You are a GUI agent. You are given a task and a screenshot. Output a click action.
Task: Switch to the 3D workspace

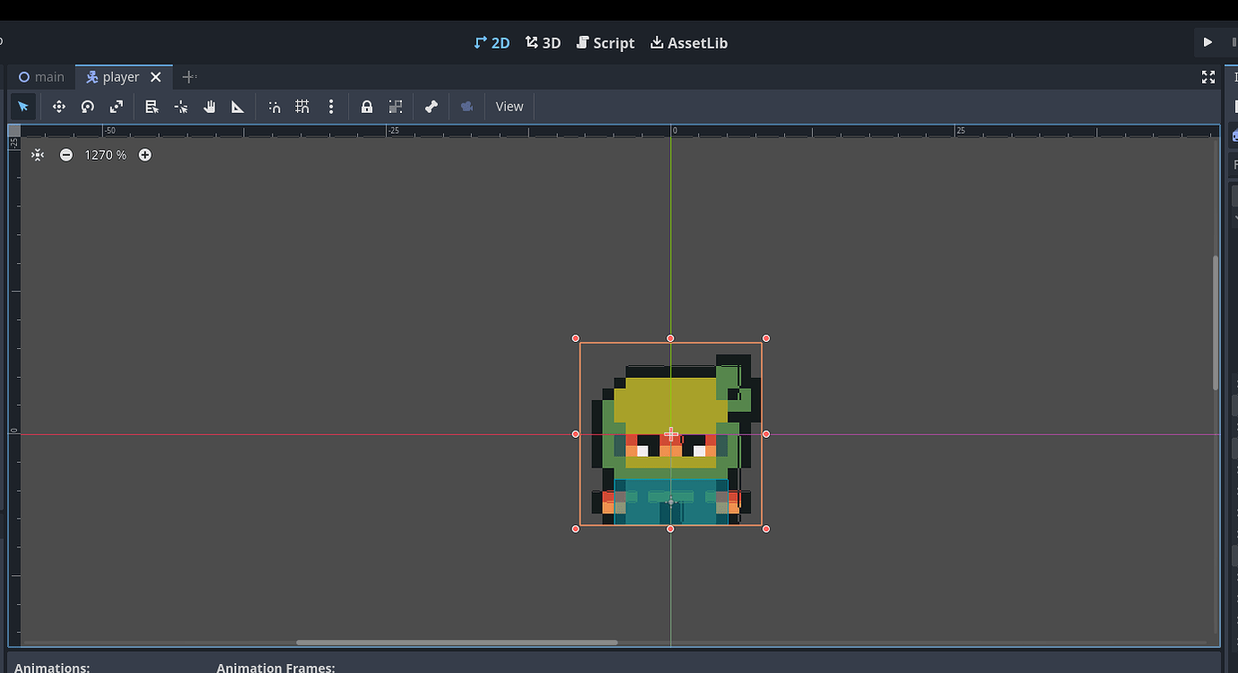click(x=544, y=43)
